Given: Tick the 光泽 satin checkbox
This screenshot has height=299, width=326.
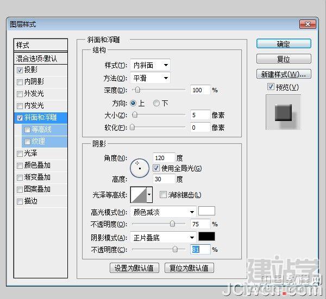Looking at the screenshot, I should point(20,154).
